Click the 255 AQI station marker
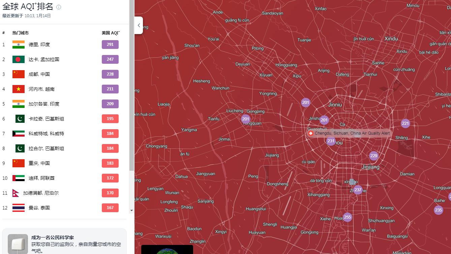451x254 pixels. (348, 217)
